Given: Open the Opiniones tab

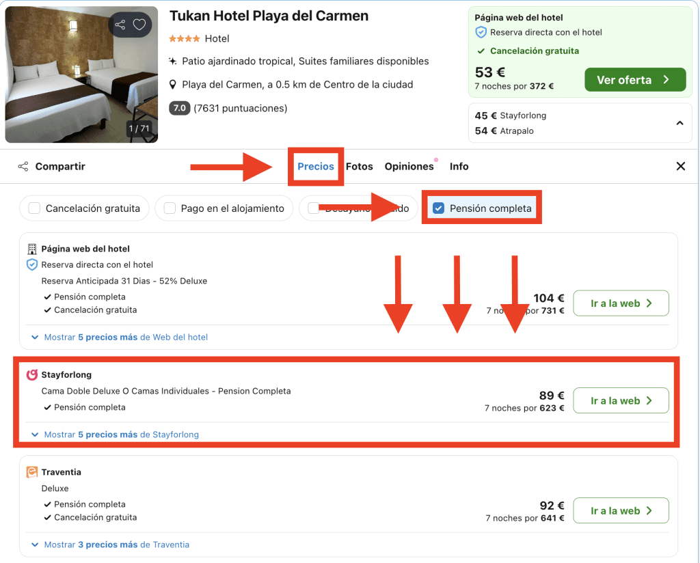Looking at the screenshot, I should click(409, 167).
